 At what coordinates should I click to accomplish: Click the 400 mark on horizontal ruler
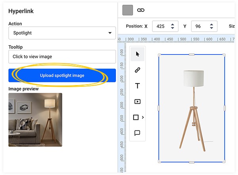tap(157, 39)
